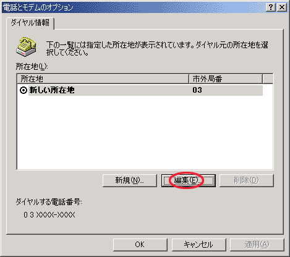Click empty space in the location list
This screenshot has height=257, width=290.
(x=145, y=132)
